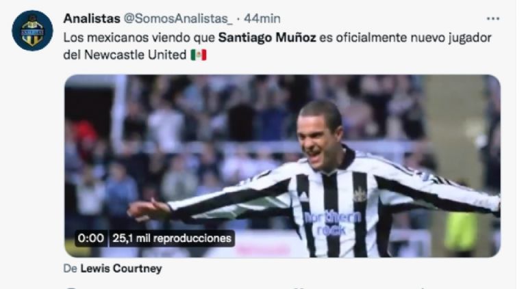Click the Mexican flag emoji
The image size is (526, 289).
(x=199, y=55)
